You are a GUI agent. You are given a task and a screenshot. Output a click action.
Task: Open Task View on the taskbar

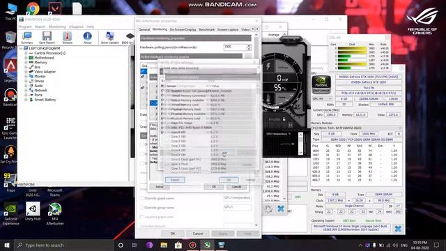point(134,245)
